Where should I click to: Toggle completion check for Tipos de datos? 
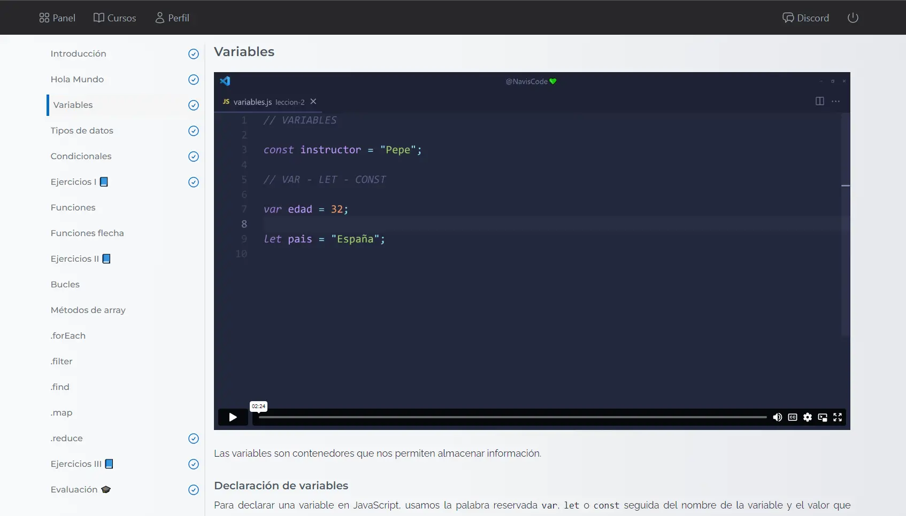193,131
